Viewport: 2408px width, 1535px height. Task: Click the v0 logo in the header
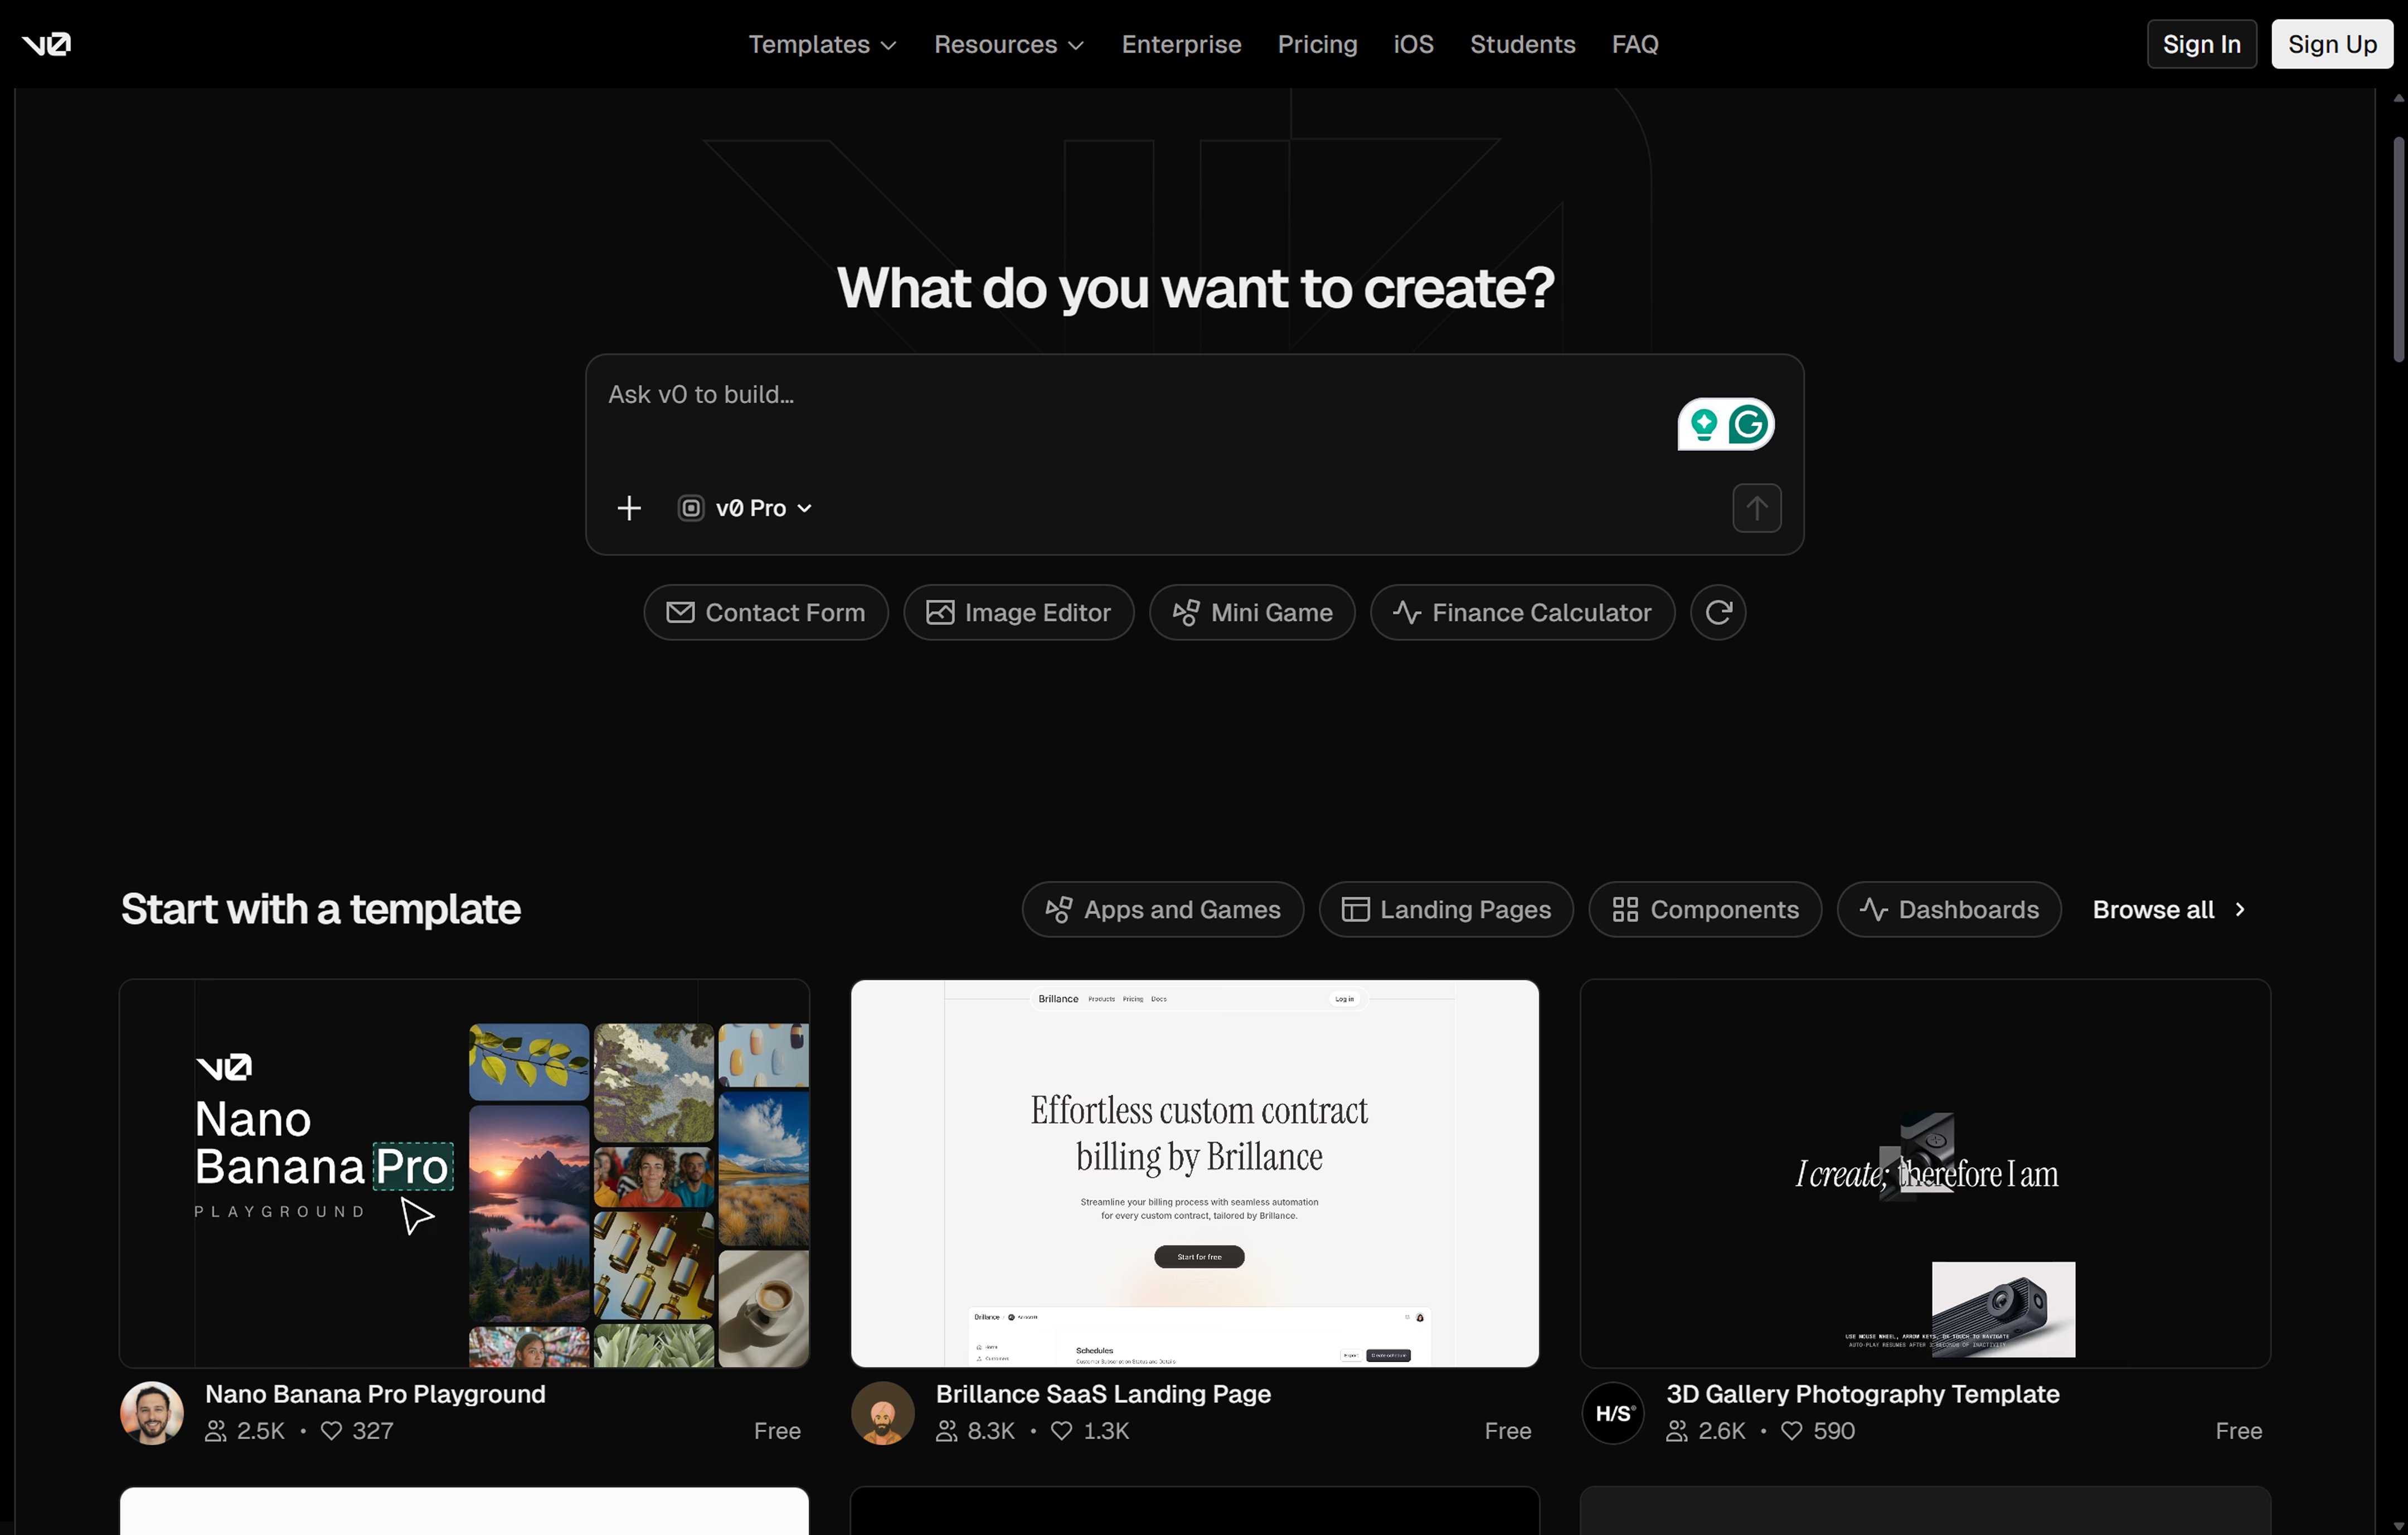click(46, 44)
